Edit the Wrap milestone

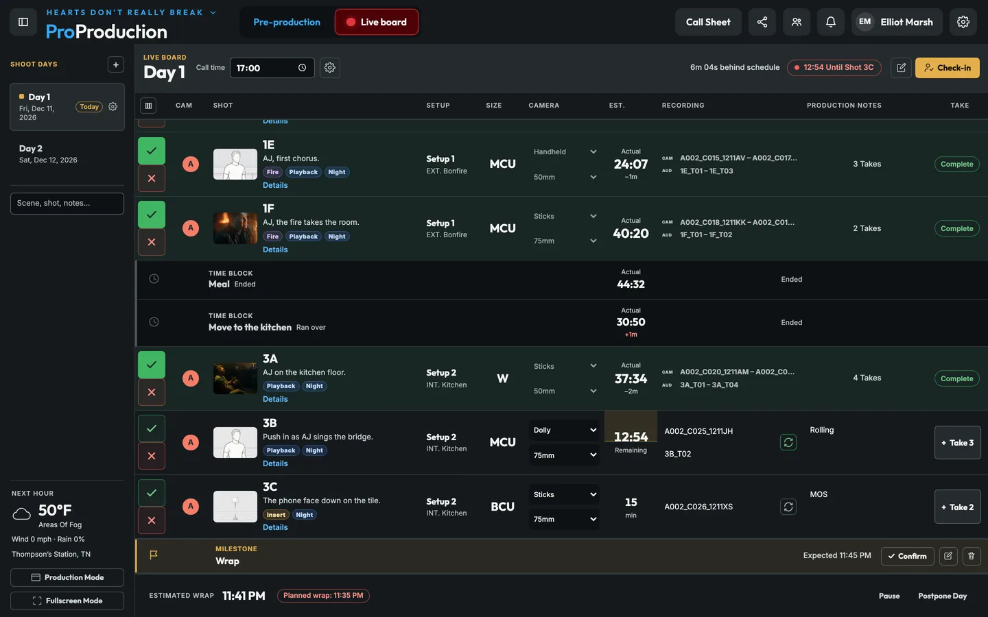(948, 556)
